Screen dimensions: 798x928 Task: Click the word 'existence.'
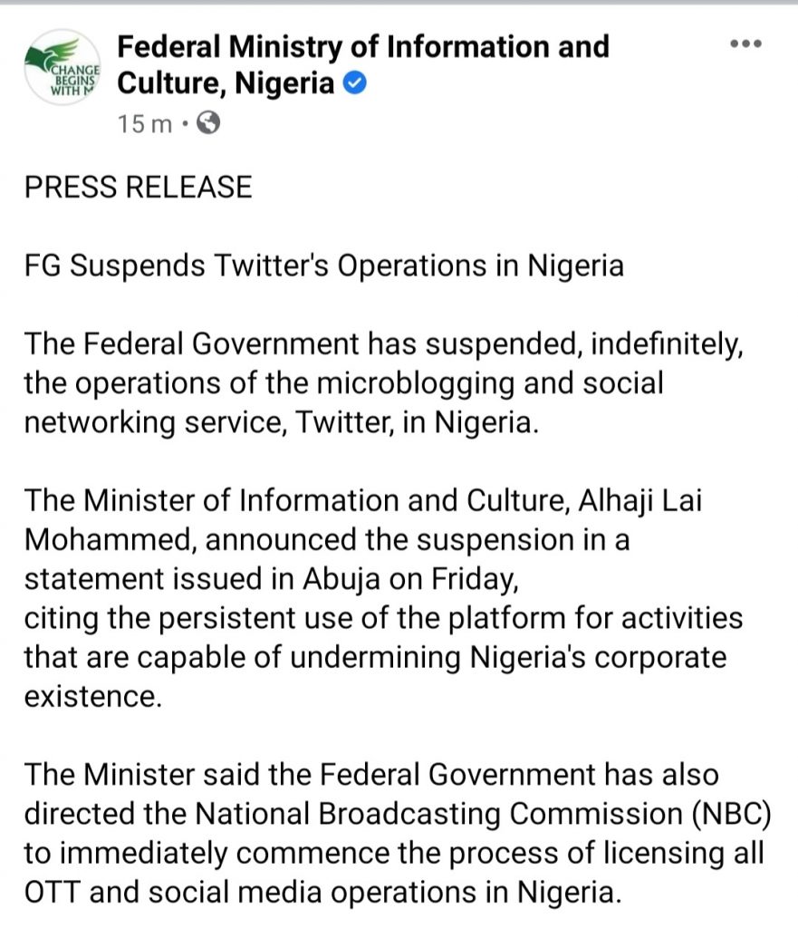click(93, 697)
